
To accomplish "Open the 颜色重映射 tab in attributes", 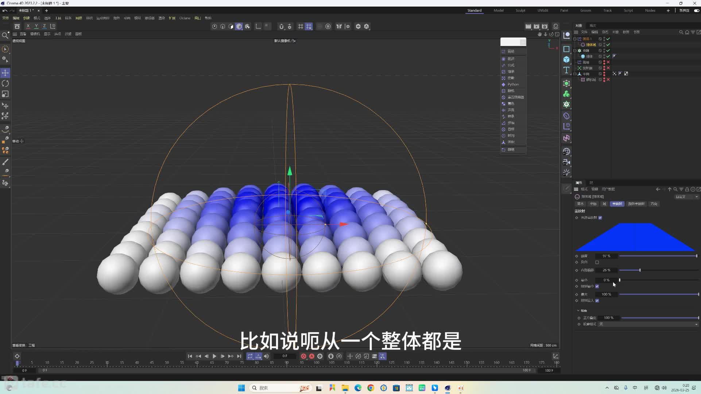I will (636, 204).
